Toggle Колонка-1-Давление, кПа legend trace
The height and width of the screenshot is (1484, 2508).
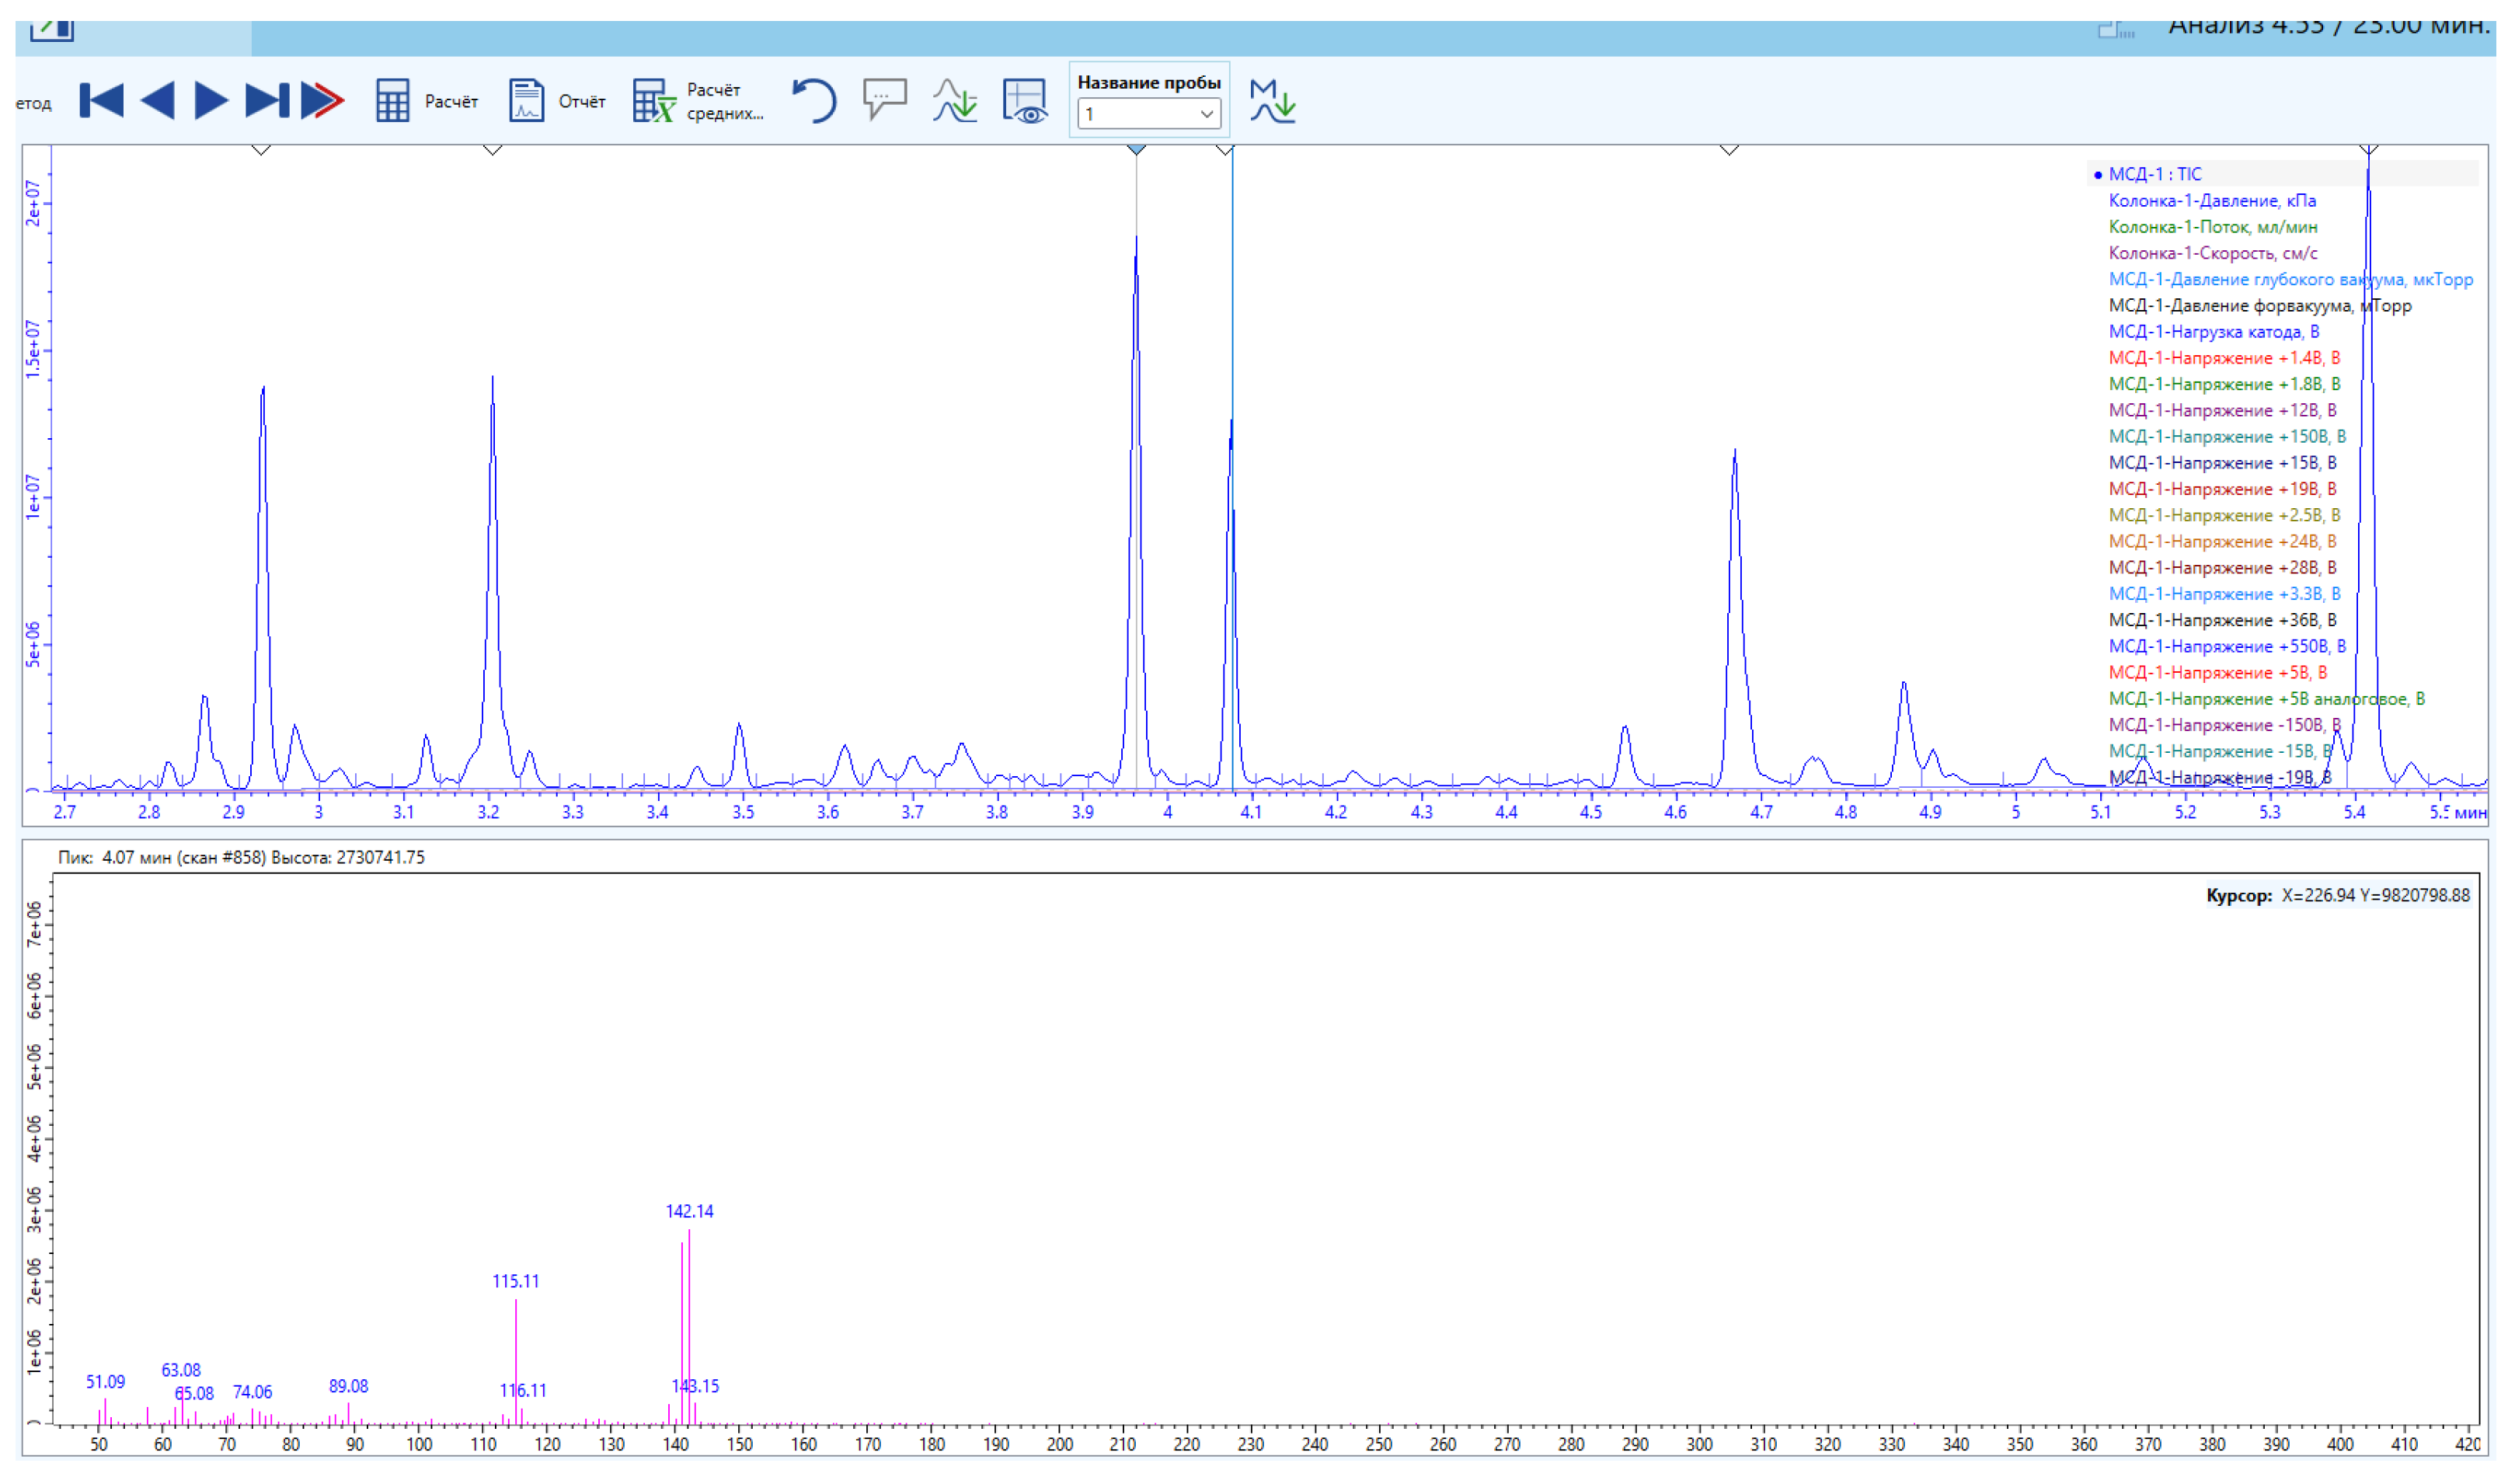tap(2211, 201)
